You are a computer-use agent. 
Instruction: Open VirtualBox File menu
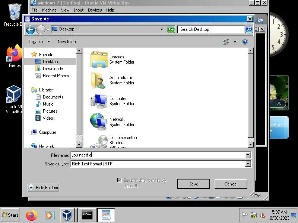coord(35,10)
